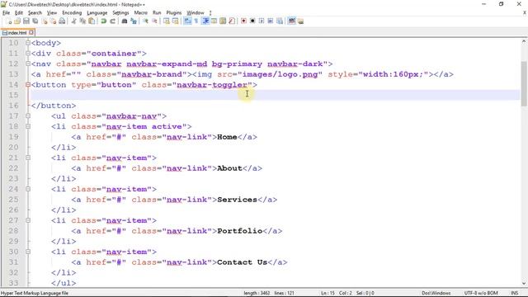Toggle Word Wrap in the toolbar

point(187,21)
